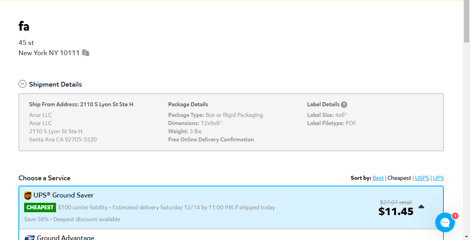The width and height of the screenshot is (470, 240).
Task: Click the USPS eagle logo icon
Action: (29, 238)
